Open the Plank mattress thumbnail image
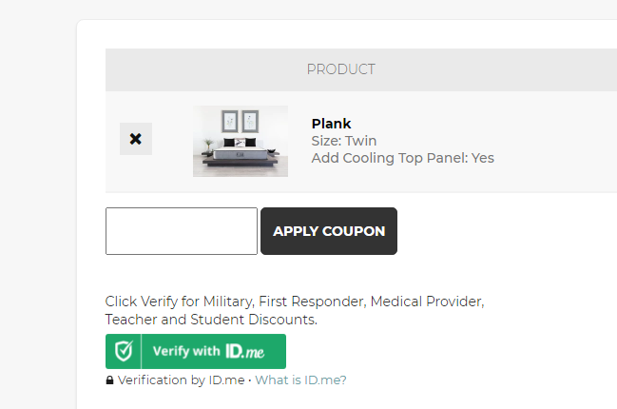617x409 pixels. click(x=240, y=142)
